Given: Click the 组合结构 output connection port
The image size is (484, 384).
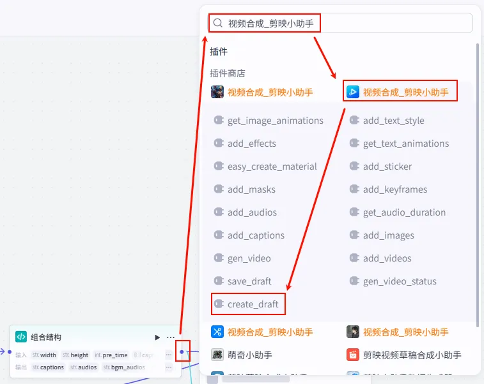Looking at the screenshot, I should click(182, 351).
